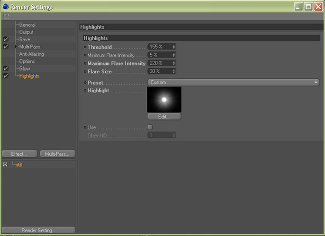Toggle the Save checkmark in the sidebar
The image size is (325, 236).
[5, 40]
